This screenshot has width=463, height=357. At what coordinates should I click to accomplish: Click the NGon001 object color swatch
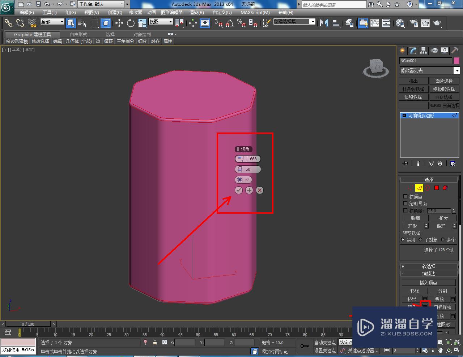coord(456,61)
